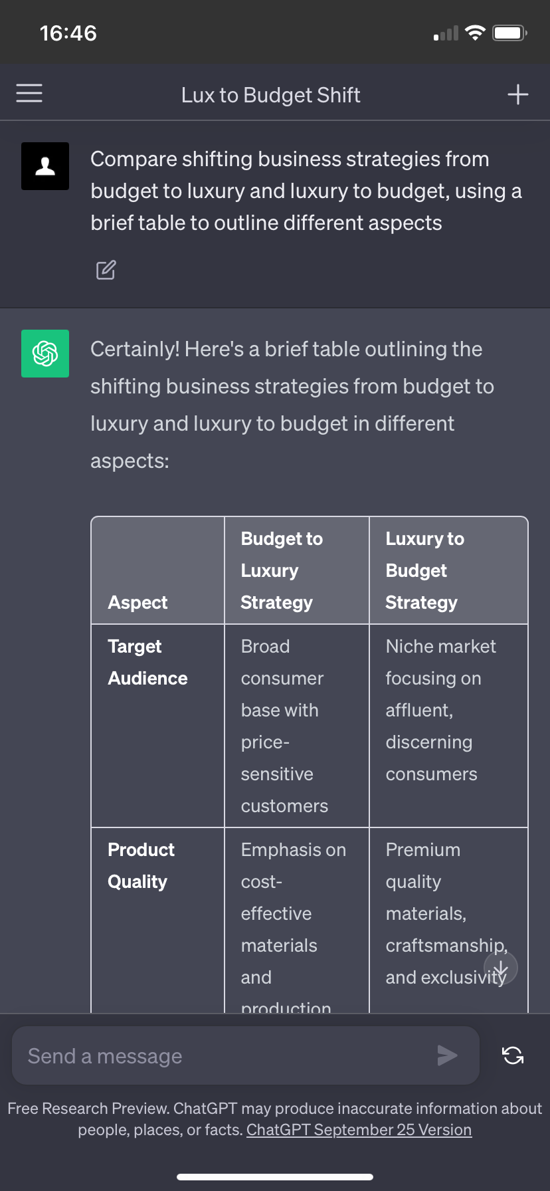The image size is (550, 1191).
Task: Tap the battery status icon
Action: coord(509,33)
